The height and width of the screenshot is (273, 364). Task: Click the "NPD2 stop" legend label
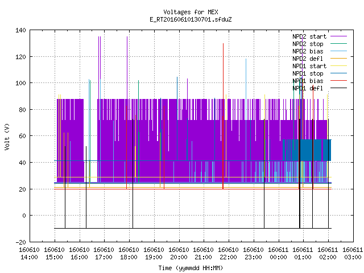(308, 44)
